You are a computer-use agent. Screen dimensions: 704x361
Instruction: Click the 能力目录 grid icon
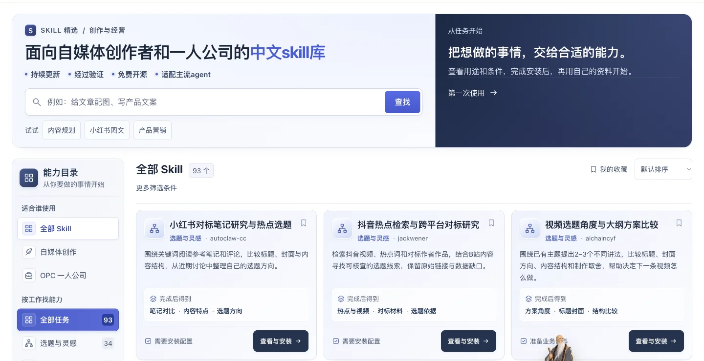(x=29, y=178)
